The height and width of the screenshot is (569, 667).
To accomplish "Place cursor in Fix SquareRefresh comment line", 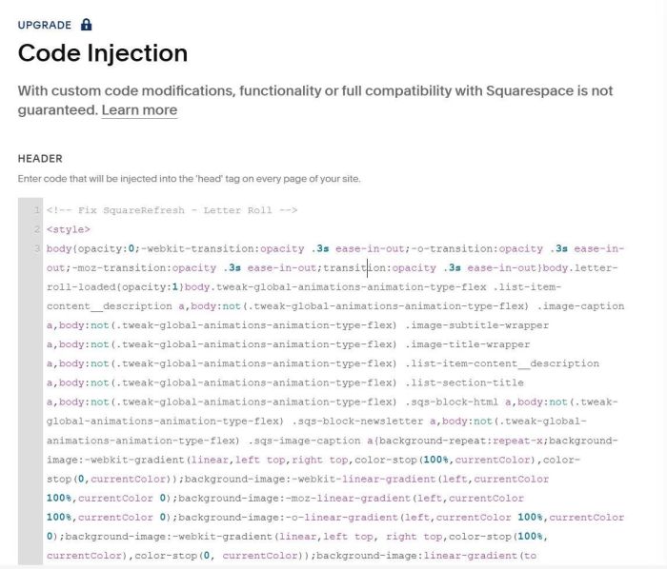I will click(x=172, y=210).
